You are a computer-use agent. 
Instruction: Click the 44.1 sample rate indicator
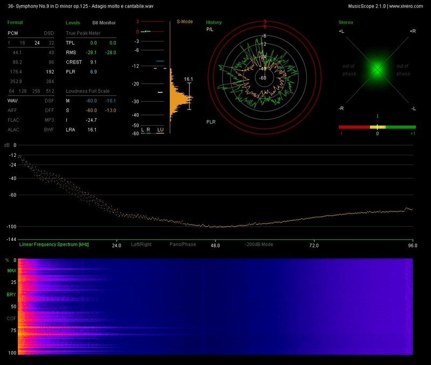(17, 52)
